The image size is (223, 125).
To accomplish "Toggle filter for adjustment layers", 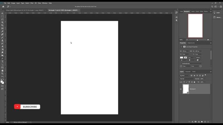I will tap(194, 76).
